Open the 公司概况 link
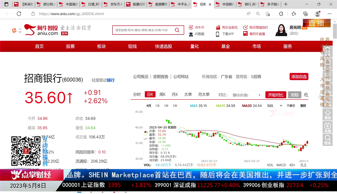 coord(141,77)
